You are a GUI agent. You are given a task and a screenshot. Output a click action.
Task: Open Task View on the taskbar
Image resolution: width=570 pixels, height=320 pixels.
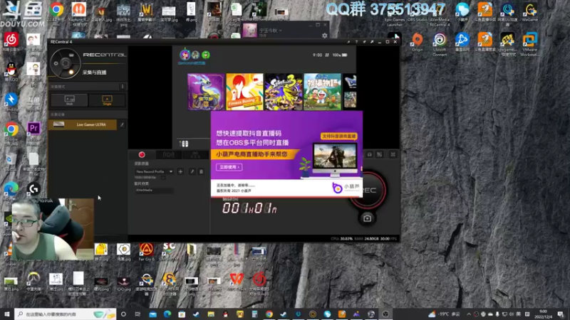[138, 314]
